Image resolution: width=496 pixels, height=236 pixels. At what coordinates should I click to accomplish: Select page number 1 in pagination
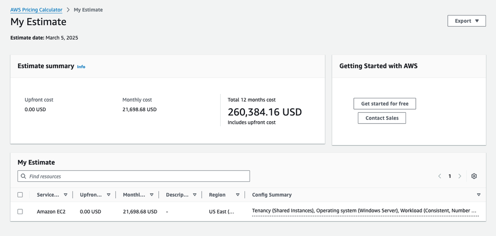coord(450,176)
